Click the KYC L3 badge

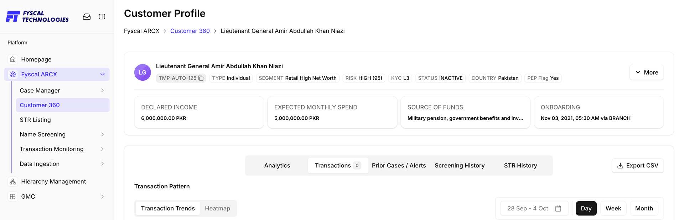coord(400,78)
